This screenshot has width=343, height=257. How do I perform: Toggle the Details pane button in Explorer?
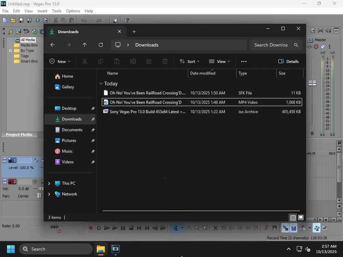[288, 62]
